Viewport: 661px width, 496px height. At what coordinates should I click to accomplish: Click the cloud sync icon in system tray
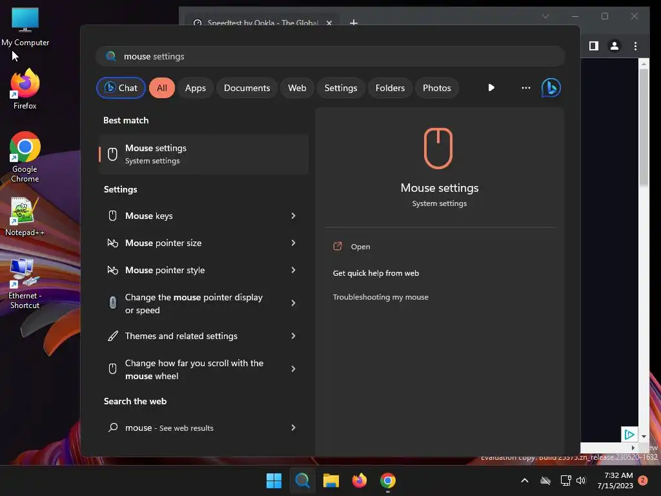click(x=545, y=480)
